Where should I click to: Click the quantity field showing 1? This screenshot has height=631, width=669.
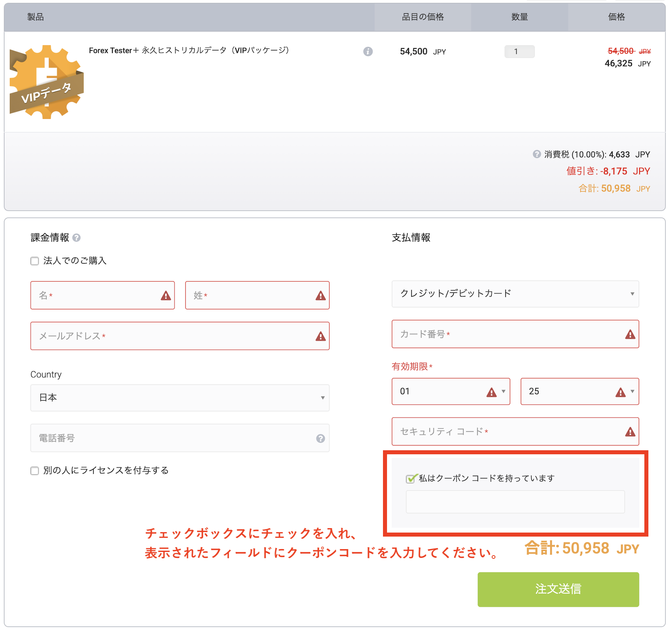[519, 52]
